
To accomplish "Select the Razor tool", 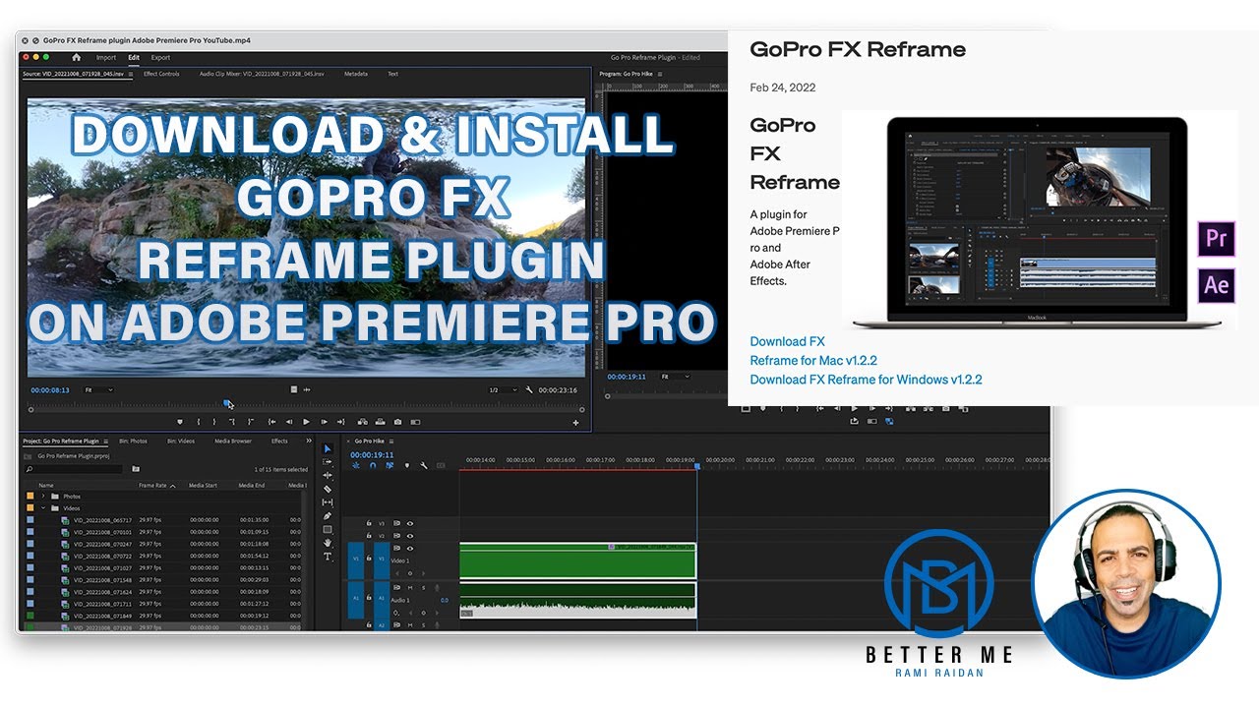I will [x=328, y=489].
